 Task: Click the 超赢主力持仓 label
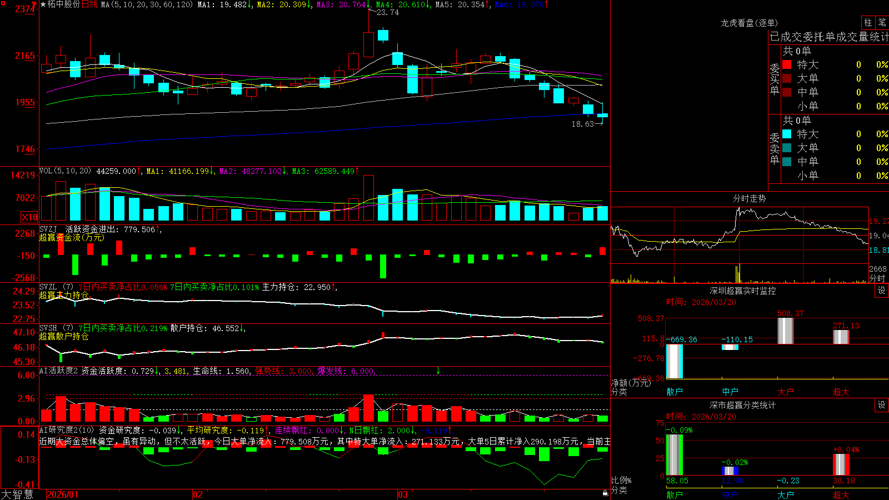[x=64, y=295]
